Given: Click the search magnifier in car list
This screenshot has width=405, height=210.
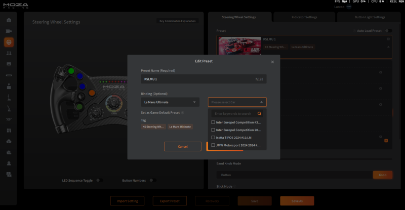Looking at the screenshot, I should click(259, 113).
